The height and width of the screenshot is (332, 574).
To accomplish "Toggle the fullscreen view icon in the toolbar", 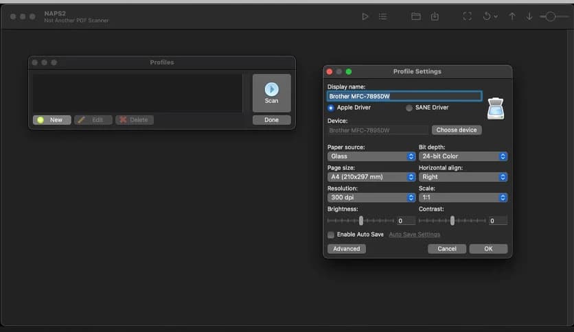I will point(467,16).
